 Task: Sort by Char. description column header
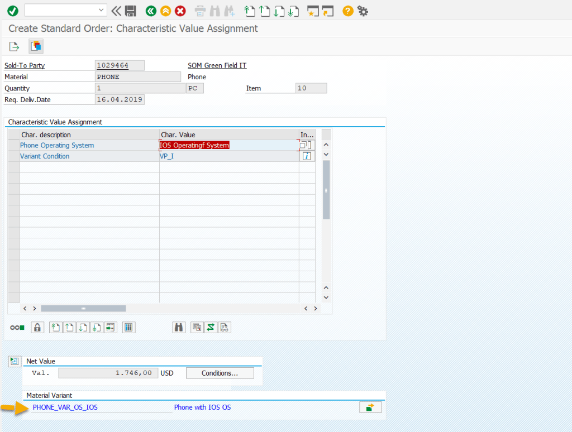pos(89,135)
